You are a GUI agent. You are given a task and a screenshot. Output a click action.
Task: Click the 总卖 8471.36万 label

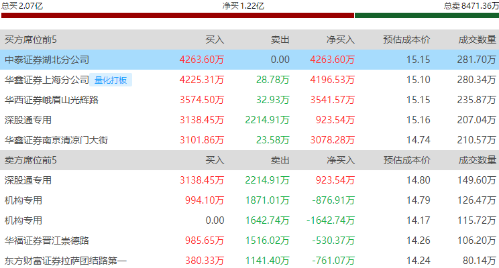[x=472, y=6]
